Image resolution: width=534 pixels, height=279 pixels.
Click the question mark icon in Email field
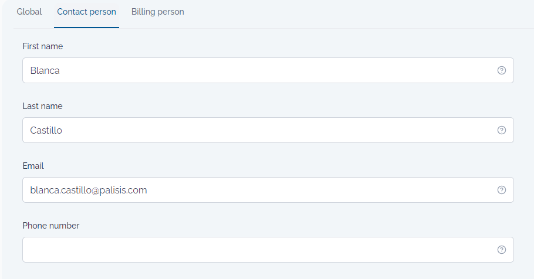pyautogui.click(x=501, y=190)
